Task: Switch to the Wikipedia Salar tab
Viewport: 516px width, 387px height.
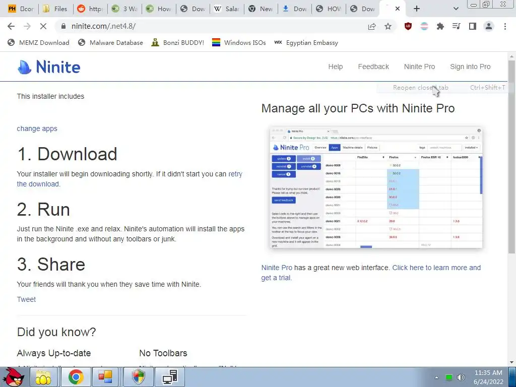Action: click(227, 9)
